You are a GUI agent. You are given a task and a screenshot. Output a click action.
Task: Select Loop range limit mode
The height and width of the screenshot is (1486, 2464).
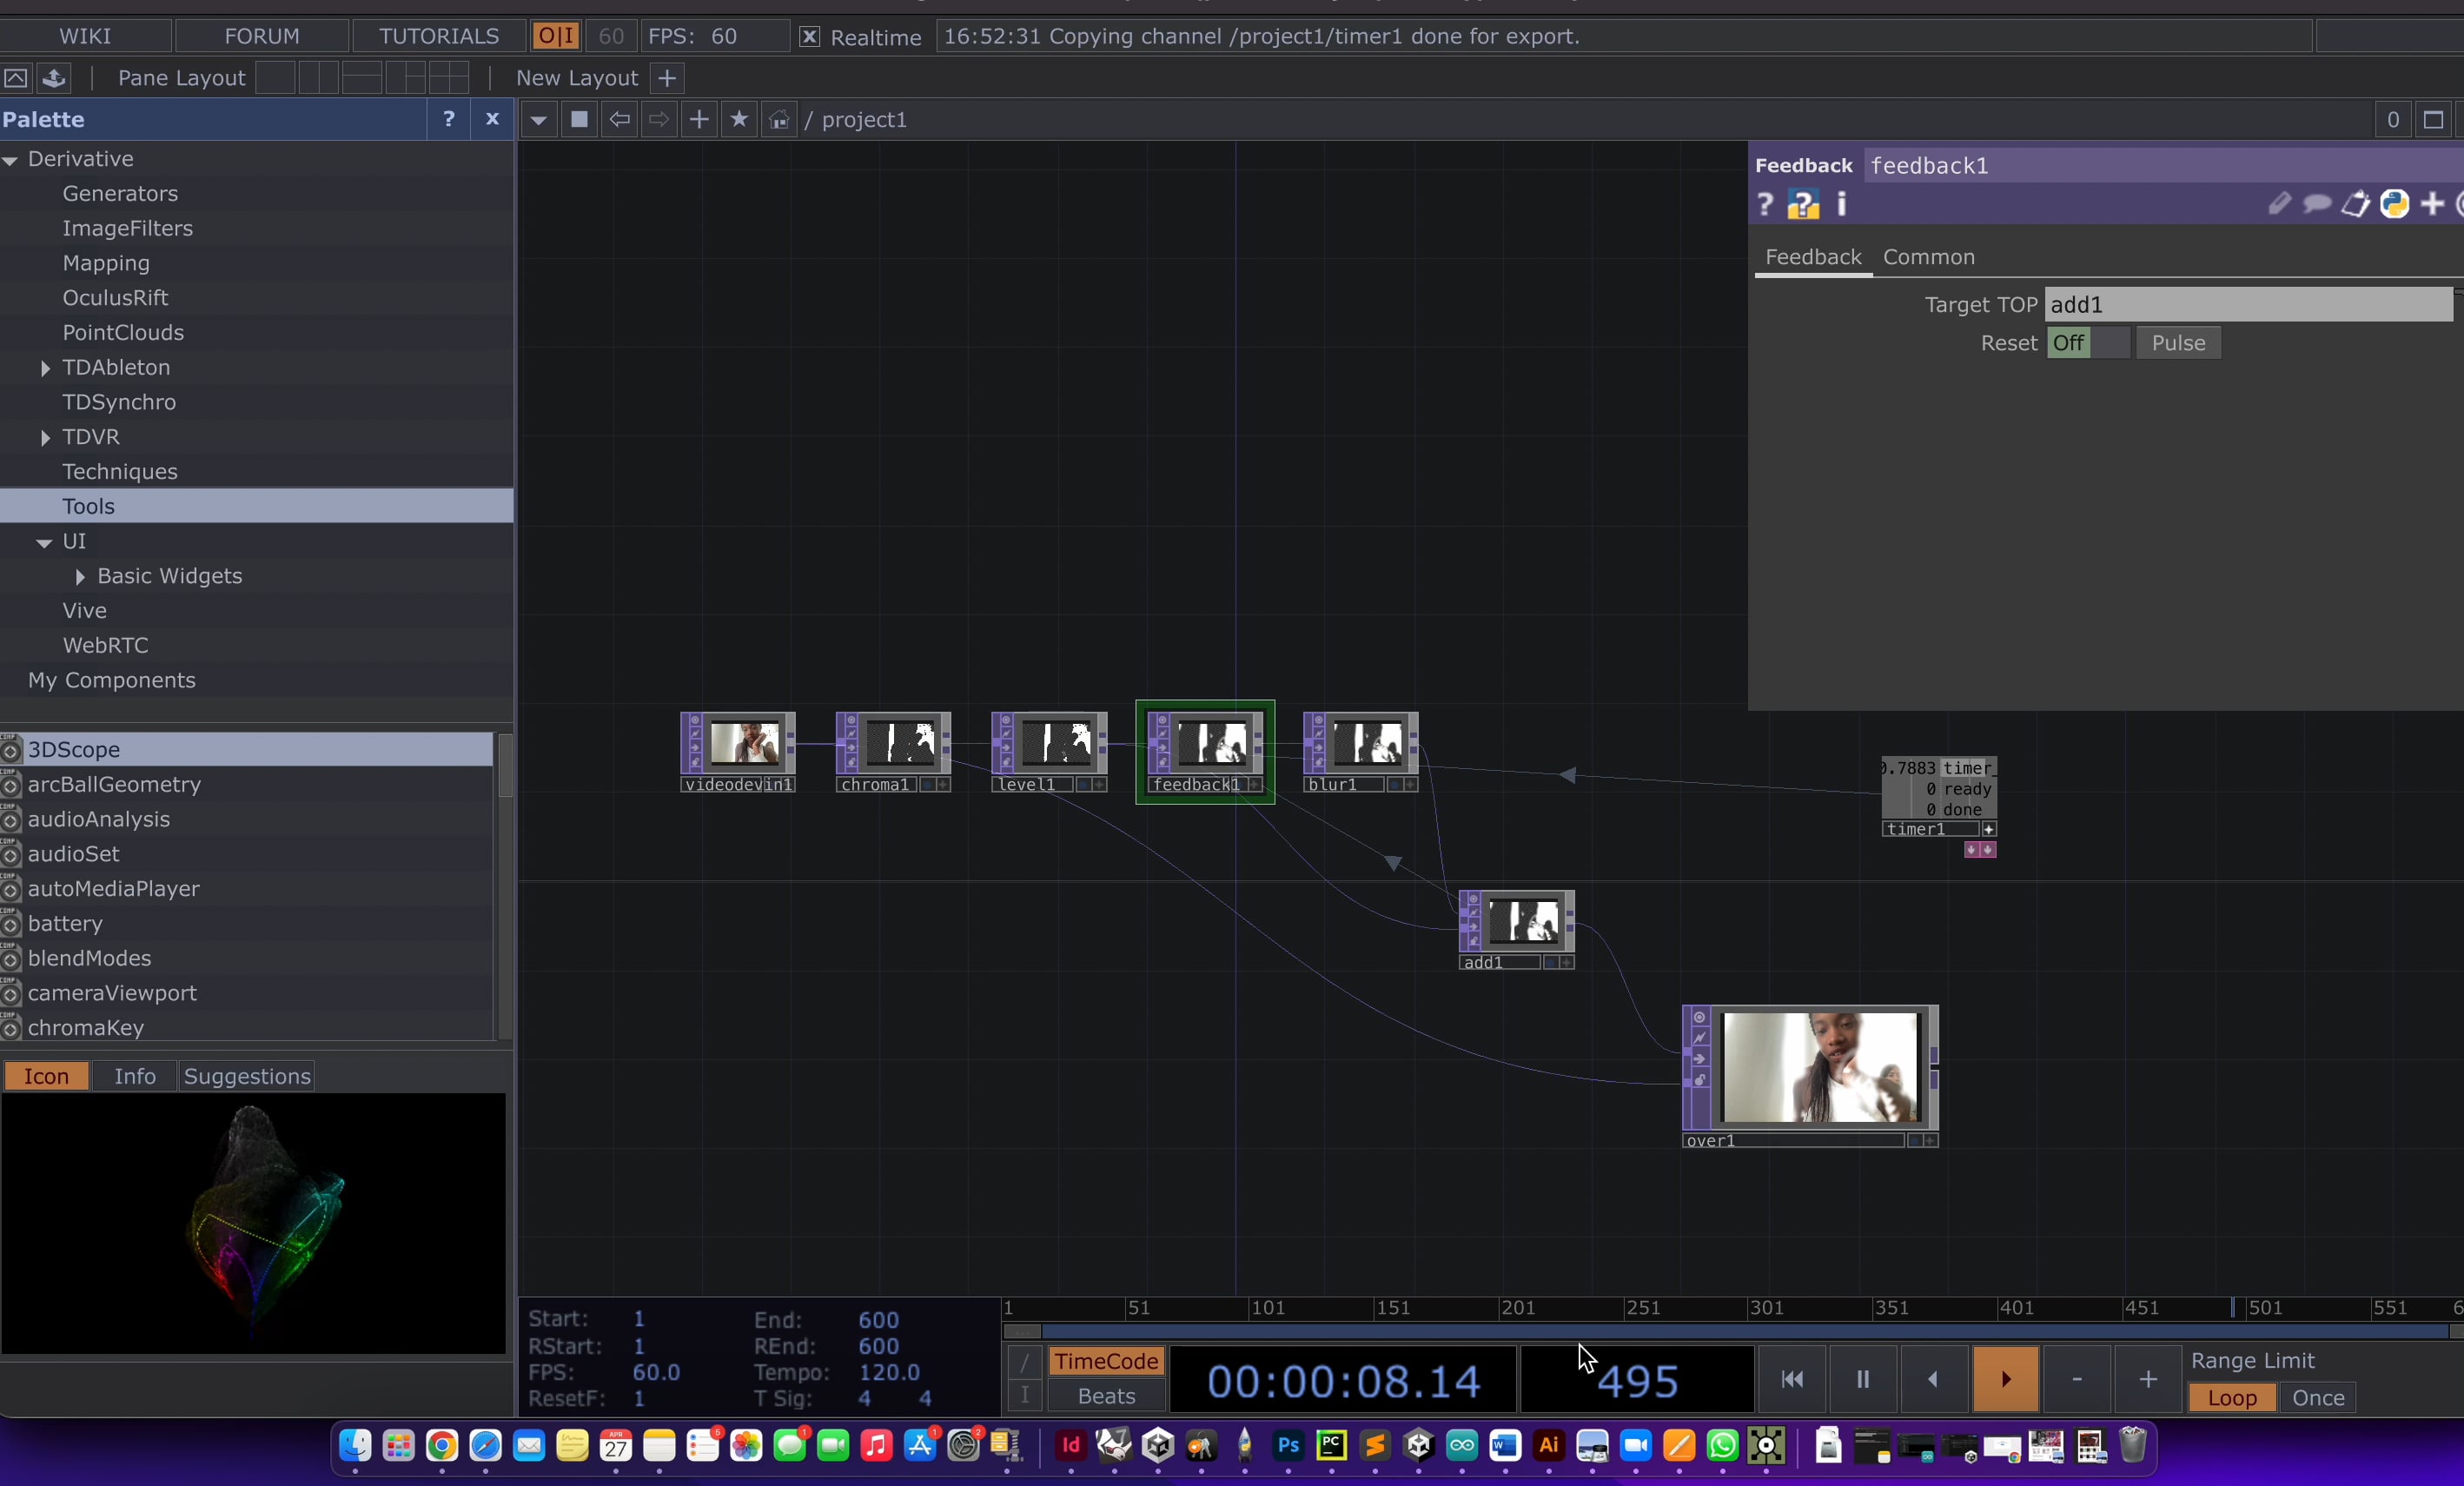pos(2232,1397)
